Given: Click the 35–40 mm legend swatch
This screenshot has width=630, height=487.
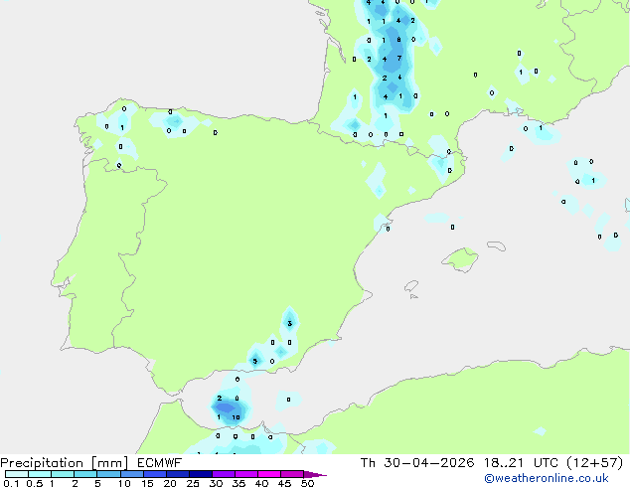Looking at the screenshot, I should [x=246, y=474].
